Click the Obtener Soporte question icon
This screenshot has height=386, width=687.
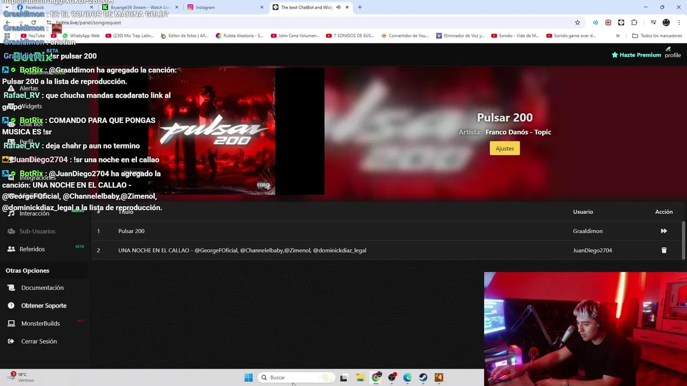pyautogui.click(x=11, y=306)
